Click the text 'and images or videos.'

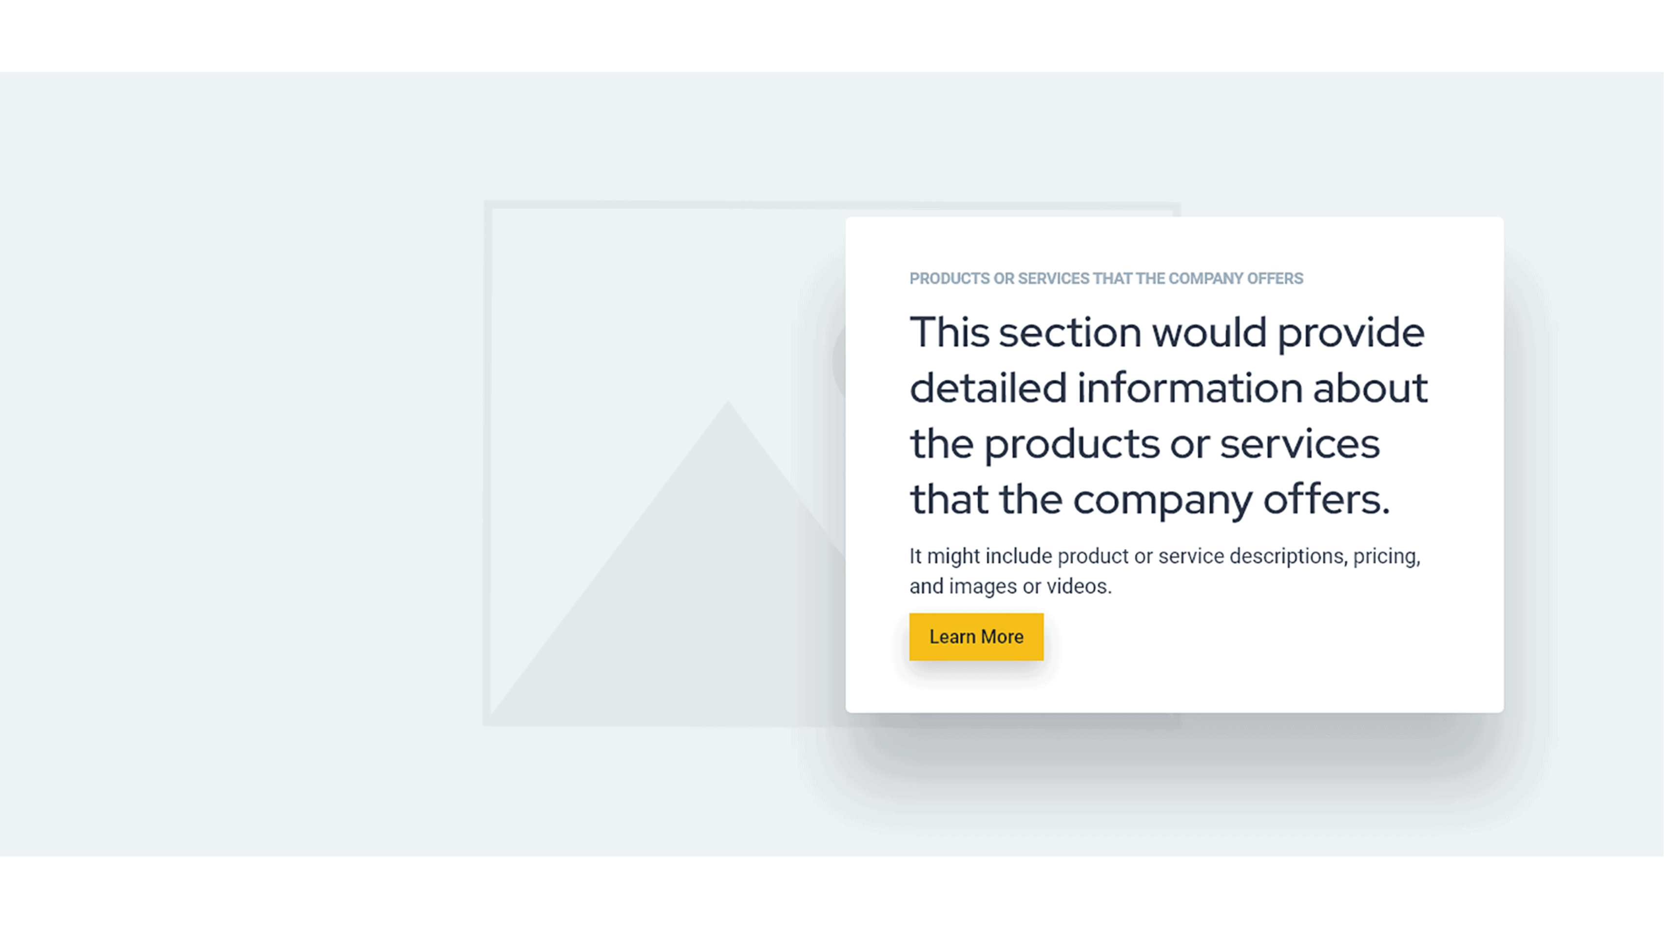(1009, 586)
